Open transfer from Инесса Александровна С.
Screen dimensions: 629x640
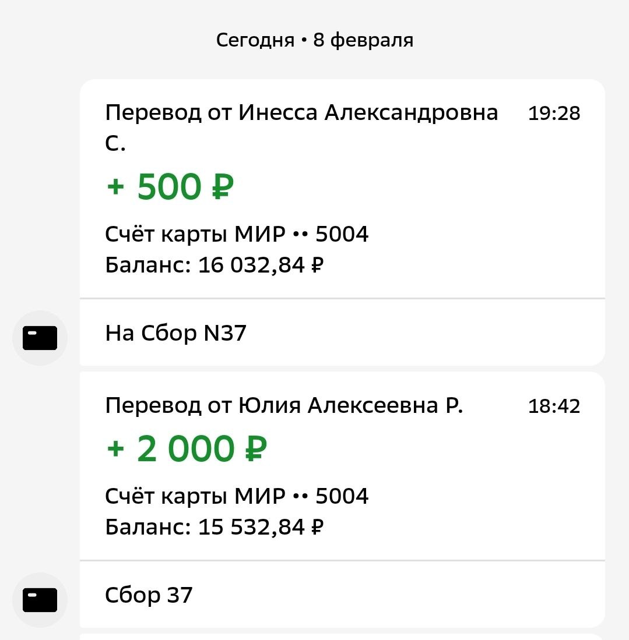pos(301,113)
